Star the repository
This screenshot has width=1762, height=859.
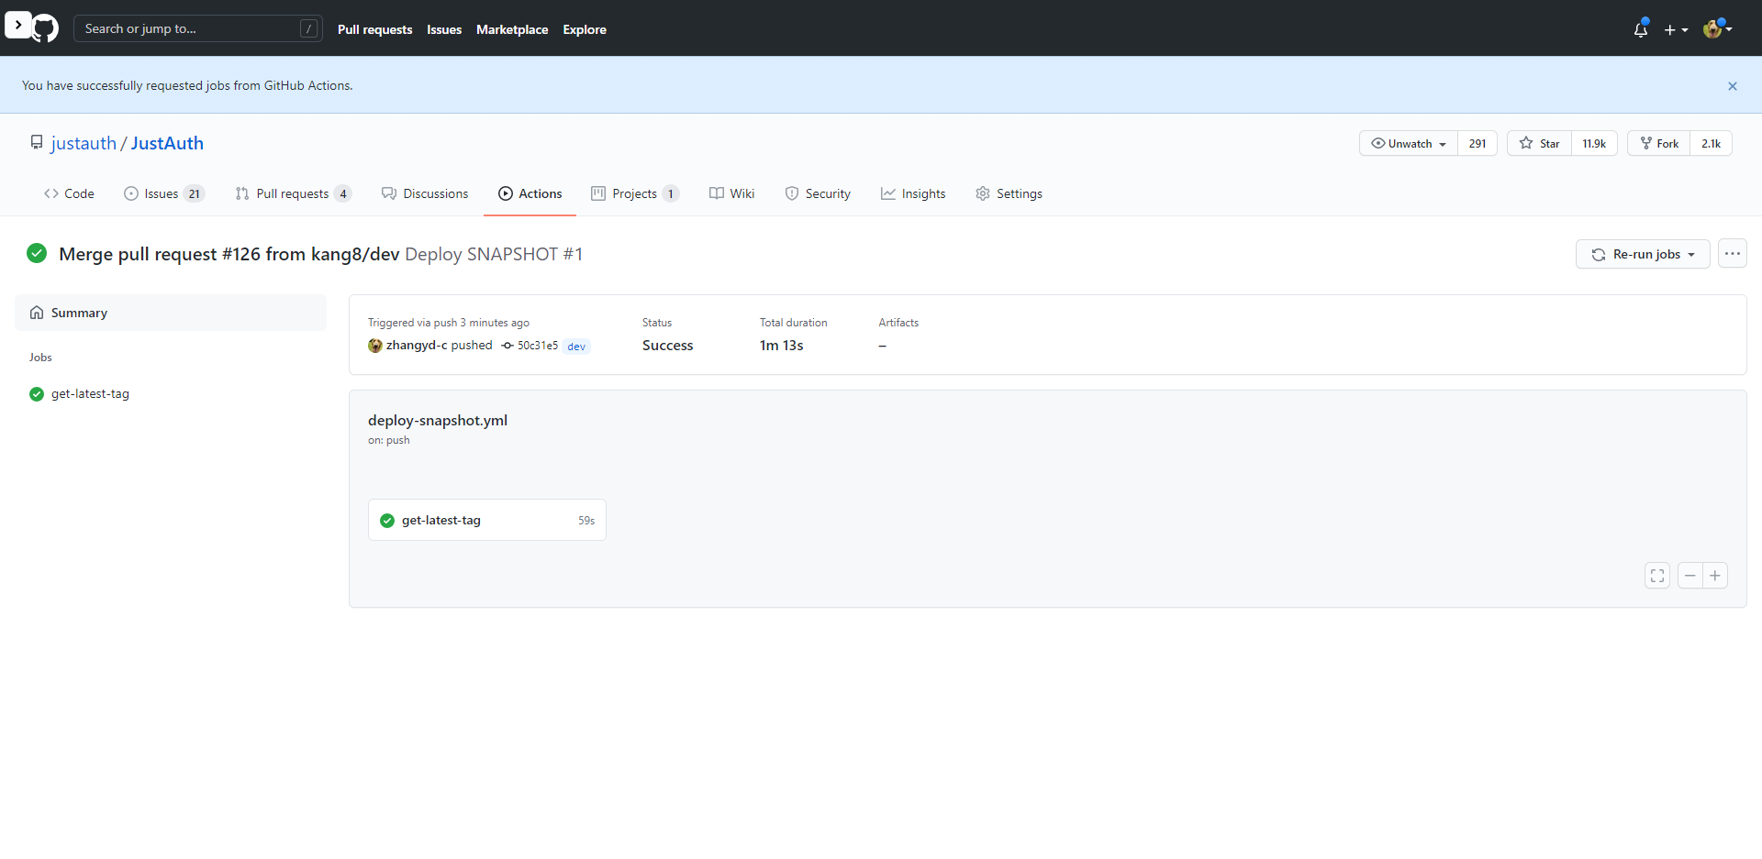tap(1539, 143)
